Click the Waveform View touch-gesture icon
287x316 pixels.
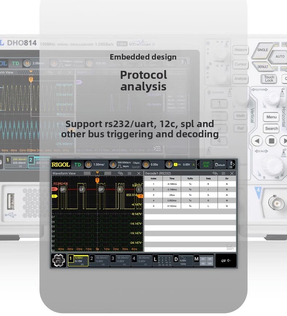(120, 173)
